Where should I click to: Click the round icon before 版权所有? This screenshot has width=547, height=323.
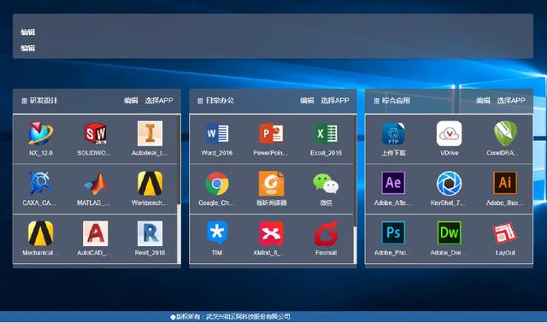pos(173,317)
